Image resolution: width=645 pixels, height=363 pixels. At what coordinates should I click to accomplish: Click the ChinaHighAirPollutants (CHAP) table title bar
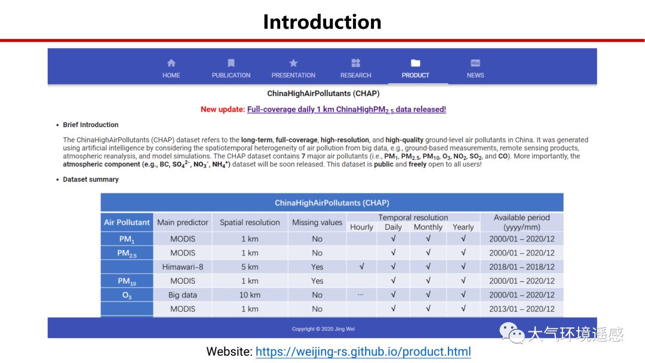point(331,203)
